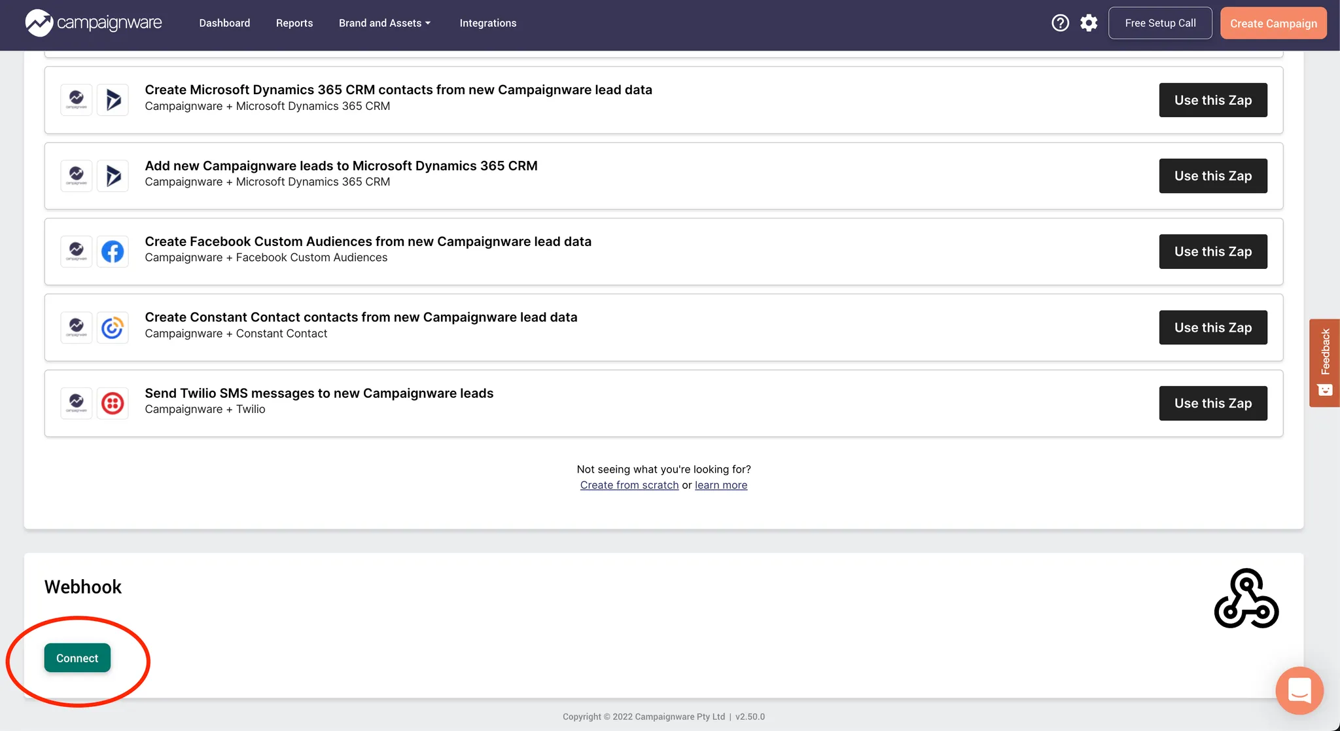The height and width of the screenshot is (731, 1340).
Task: Click the Constant Contact logo icon
Action: (x=113, y=328)
